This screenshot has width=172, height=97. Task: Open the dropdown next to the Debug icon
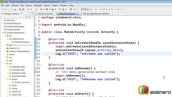[x=44, y=9]
